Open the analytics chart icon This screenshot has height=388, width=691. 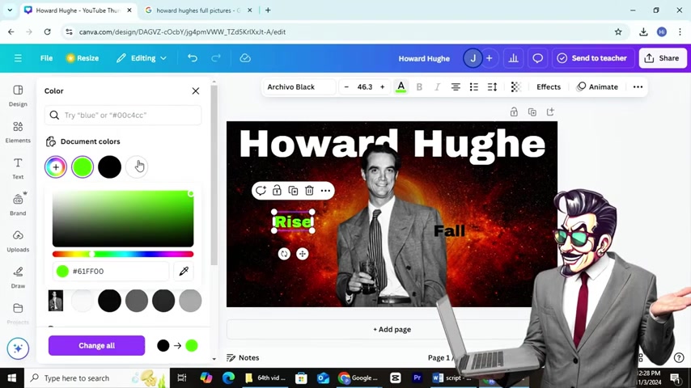(514, 58)
